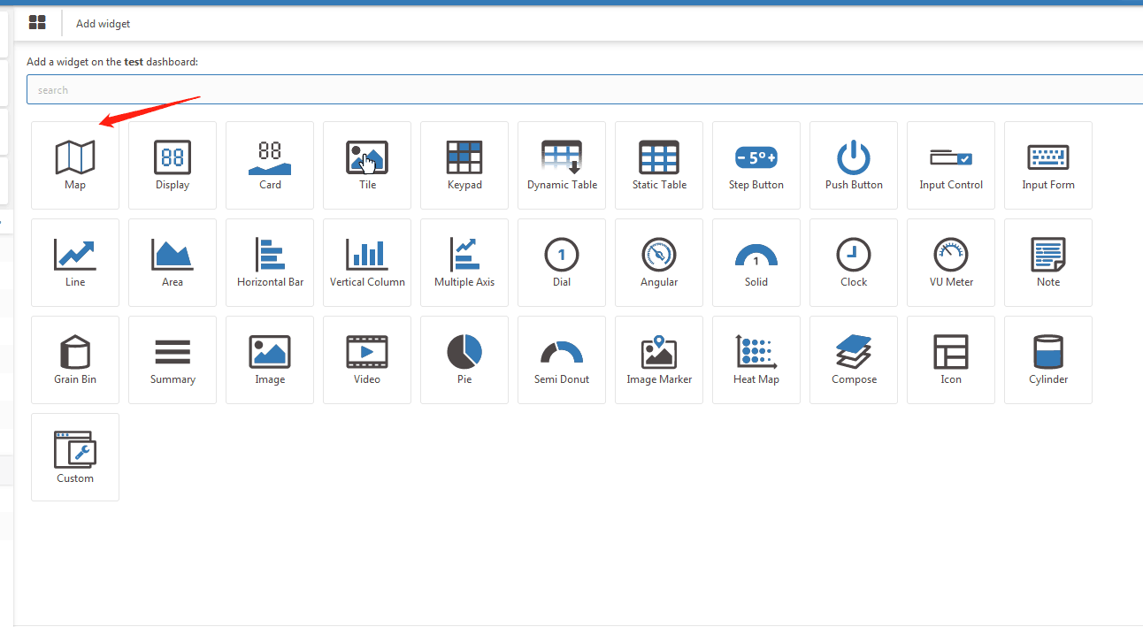
Task: Click the widget search field
Action: tap(585, 90)
